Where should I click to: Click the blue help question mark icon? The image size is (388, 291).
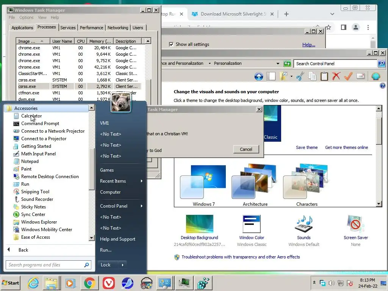point(383,86)
